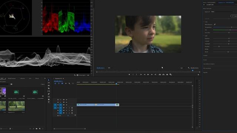Toggle sync lock for V1
Image resolution: width=237 pixels, height=133 pixels.
tap(64, 105)
